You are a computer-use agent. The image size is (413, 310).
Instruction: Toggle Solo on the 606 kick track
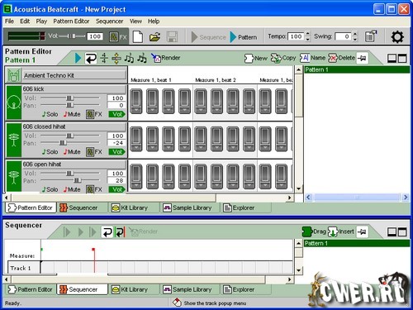(50, 114)
